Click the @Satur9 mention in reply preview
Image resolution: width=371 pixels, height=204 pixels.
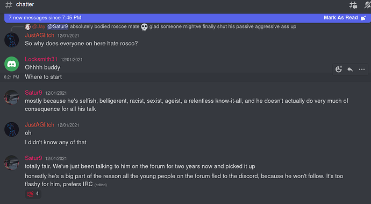(58, 26)
